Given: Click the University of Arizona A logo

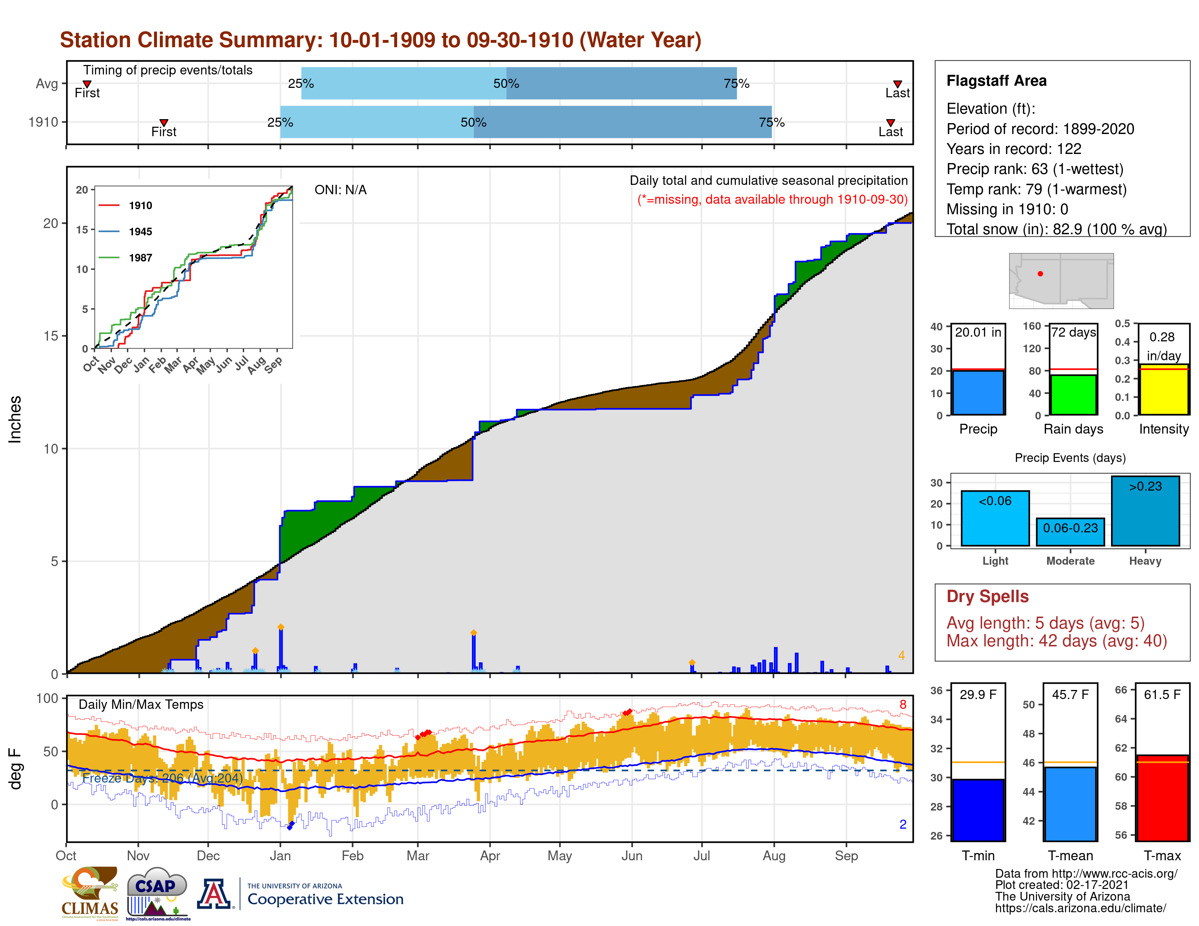Looking at the screenshot, I should (214, 894).
